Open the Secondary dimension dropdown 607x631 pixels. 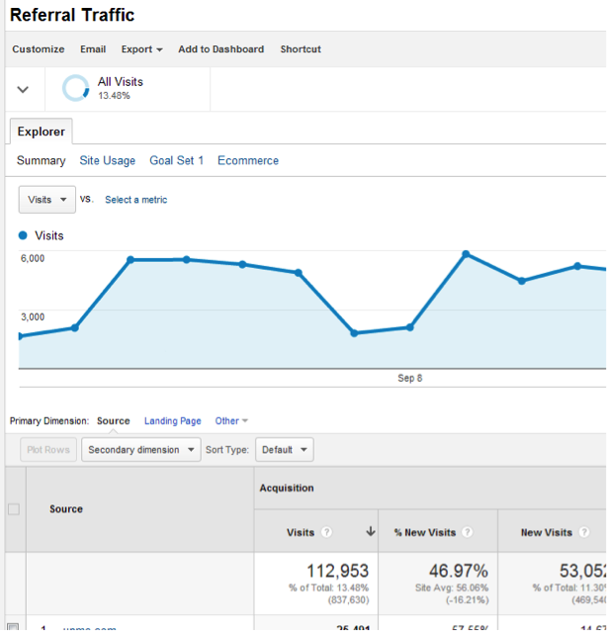pyautogui.click(x=140, y=449)
